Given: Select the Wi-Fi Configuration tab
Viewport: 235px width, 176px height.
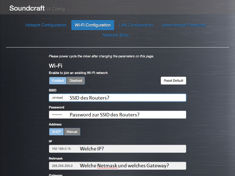Looking at the screenshot, I should pos(93,25).
